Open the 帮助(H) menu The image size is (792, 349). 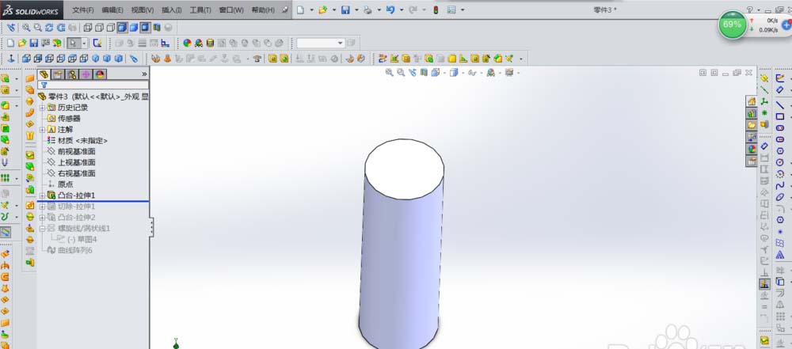pos(263,10)
